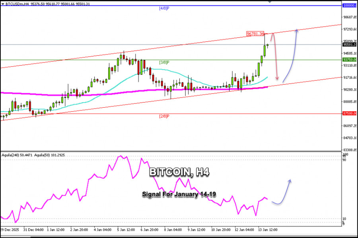Click the 6 Jan 20:00 time label
The image size is (358, 238).
[x=149, y=230]
